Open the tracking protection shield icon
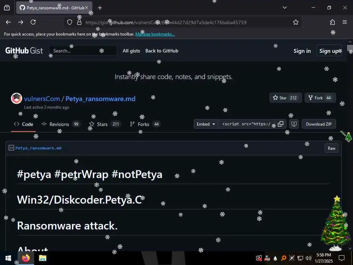The height and width of the screenshot is (265, 353). pos(70,22)
